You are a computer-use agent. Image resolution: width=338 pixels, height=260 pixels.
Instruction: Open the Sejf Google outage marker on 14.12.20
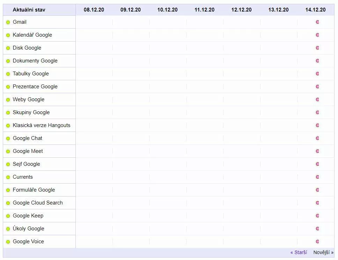tap(317, 164)
